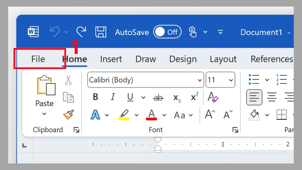Cut text with the scissors icon
The height and width of the screenshot is (170, 302).
pyautogui.click(x=68, y=79)
